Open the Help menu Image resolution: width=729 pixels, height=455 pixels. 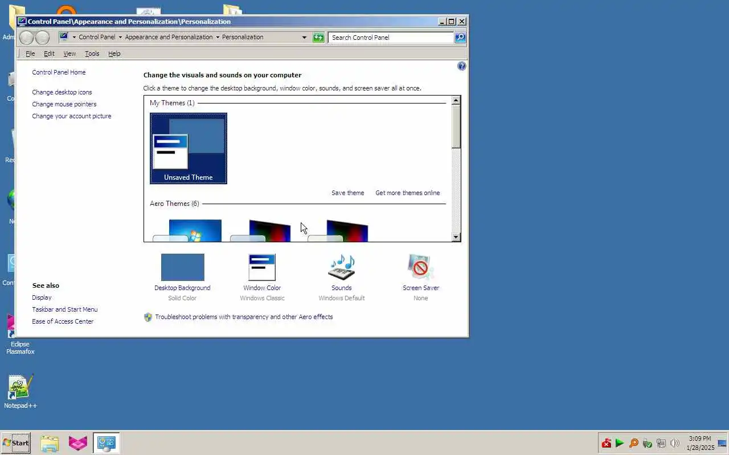(x=114, y=53)
